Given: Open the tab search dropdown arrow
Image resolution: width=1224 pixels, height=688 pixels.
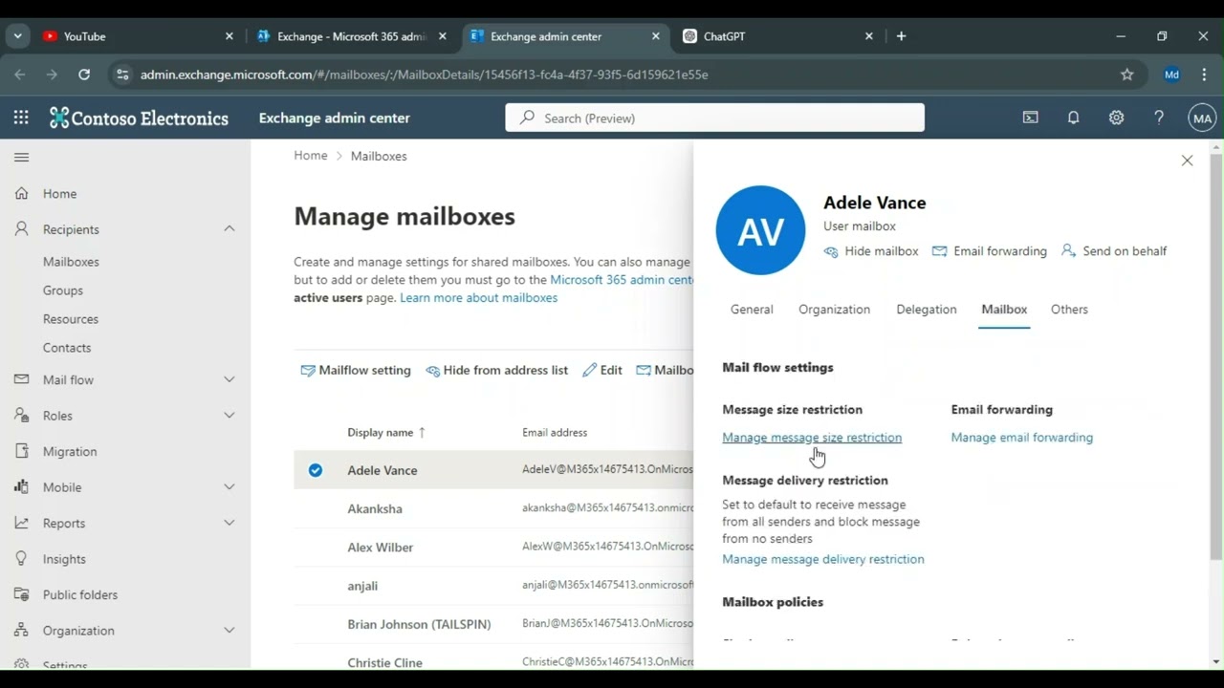Looking at the screenshot, I should 17,36.
